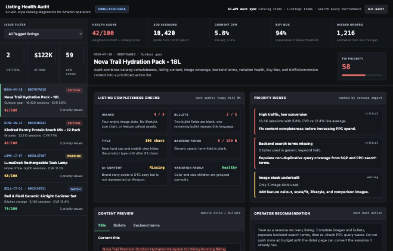Switch to the Backend terms tab

146,225
